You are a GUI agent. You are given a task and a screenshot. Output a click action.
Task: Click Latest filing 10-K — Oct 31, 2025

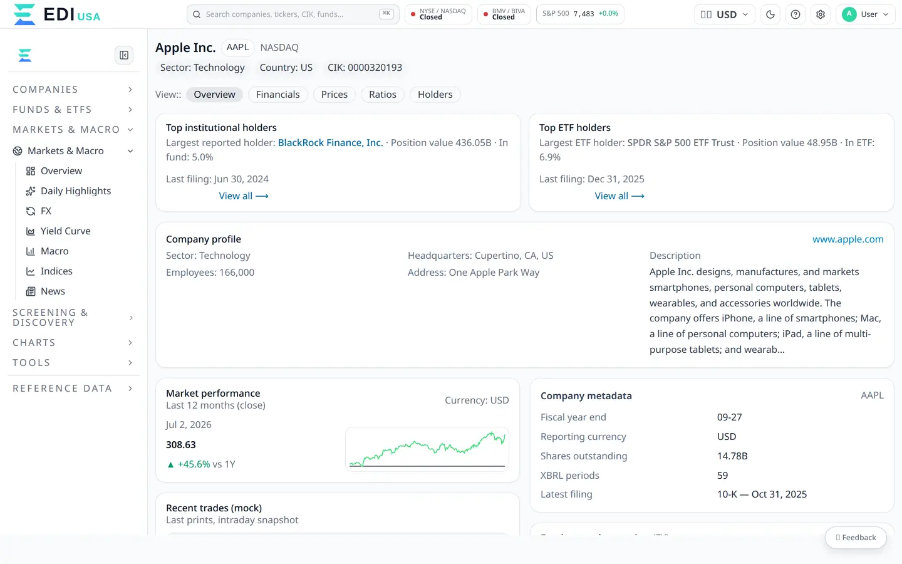click(762, 494)
